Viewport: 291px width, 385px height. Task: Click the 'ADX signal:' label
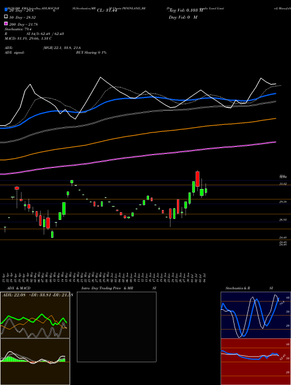pos(15,52)
